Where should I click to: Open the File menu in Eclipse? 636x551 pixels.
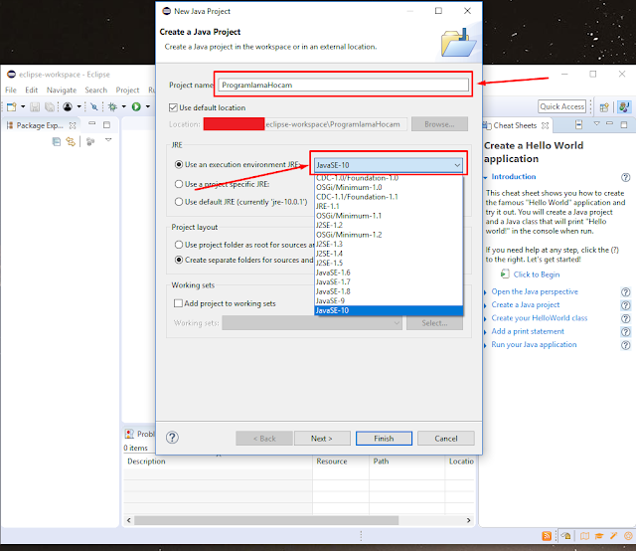[11, 91]
